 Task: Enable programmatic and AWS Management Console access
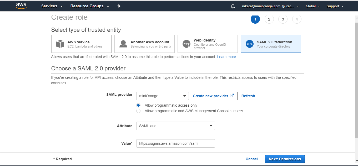pyautogui.click(x=138, y=111)
